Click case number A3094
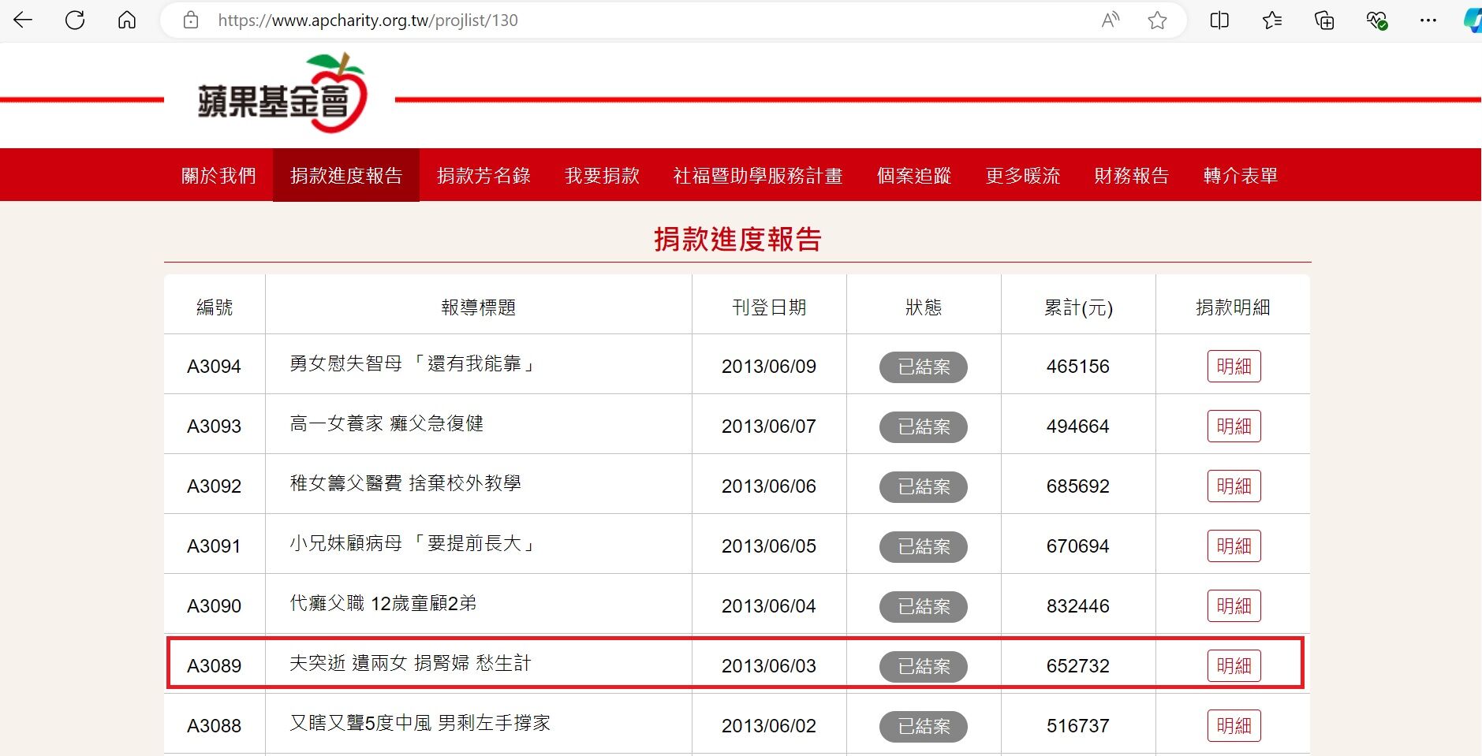This screenshot has height=756, width=1482. (214, 367)
